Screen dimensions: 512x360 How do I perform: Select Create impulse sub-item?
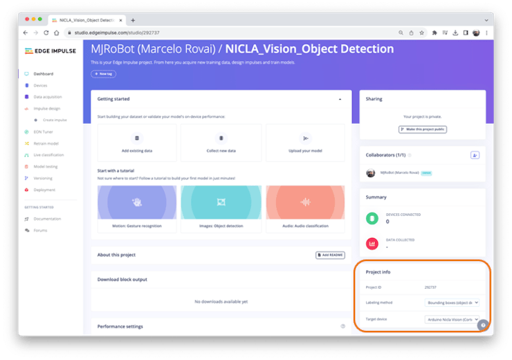[x=55, y=120]
